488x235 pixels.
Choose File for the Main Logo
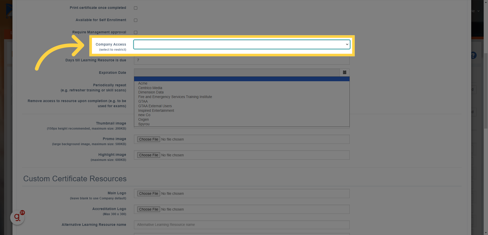149,193
